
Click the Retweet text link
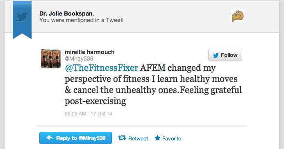[x=138, y=138]
